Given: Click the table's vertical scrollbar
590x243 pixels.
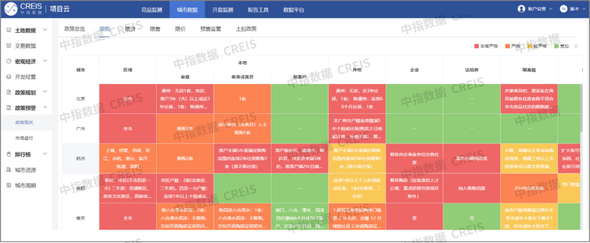Looking at the screenshot, I should click(582, 109).
